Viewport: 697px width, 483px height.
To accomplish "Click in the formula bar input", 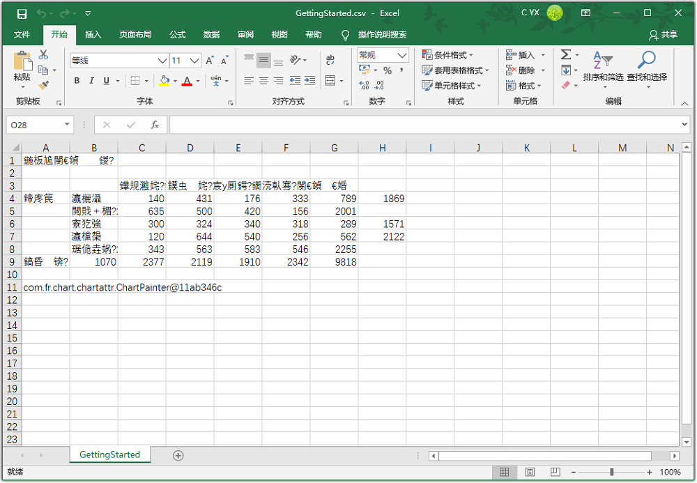I will [424, 125].
